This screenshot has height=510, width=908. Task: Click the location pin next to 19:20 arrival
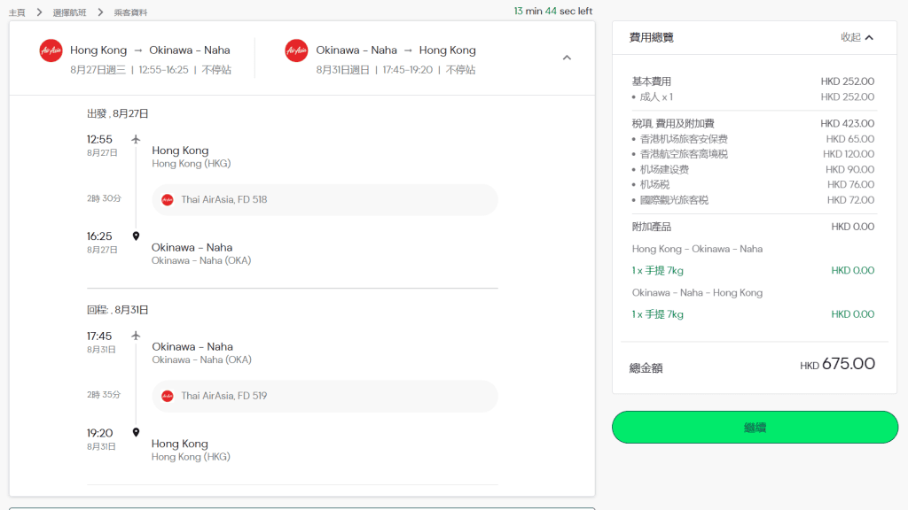[x=136, y=433]
